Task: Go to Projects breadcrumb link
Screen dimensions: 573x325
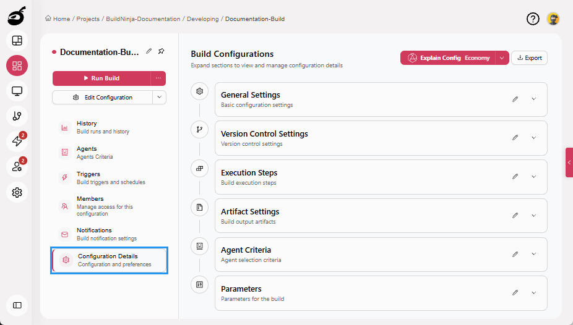Action: click(x=88, y=19)
